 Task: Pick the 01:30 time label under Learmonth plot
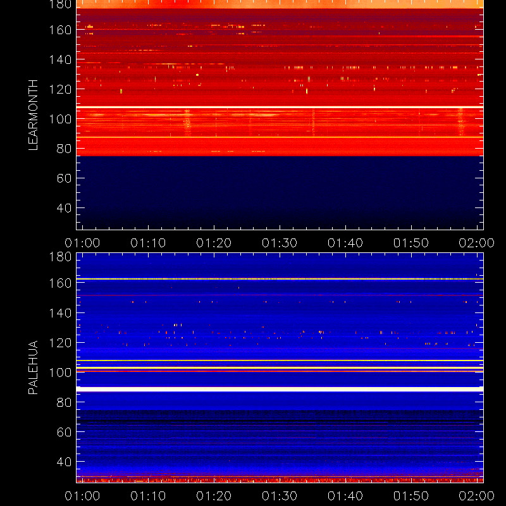[280, 243]
